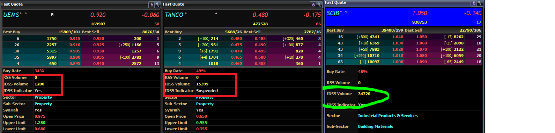The height and width of the screenshot is (133, 555).
Task: Click SCIB last price 1.050 in header
Action: click(420, 13)
